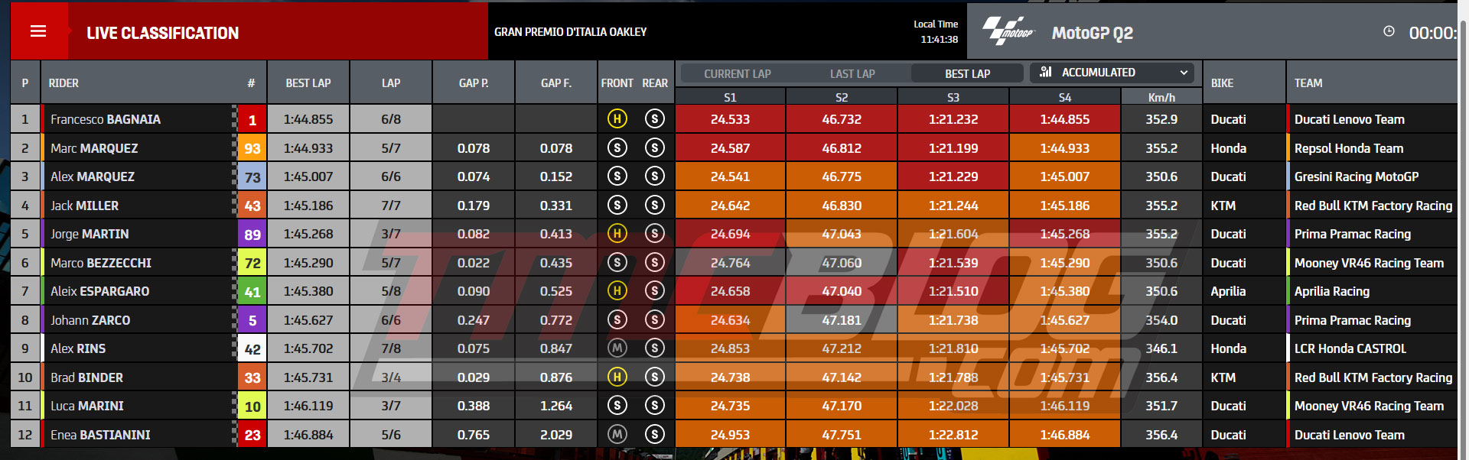This screenshot has width=1469, height=460.
Task: Click Alex Rins' medium front tyre icon
Action: click(617, 348)
